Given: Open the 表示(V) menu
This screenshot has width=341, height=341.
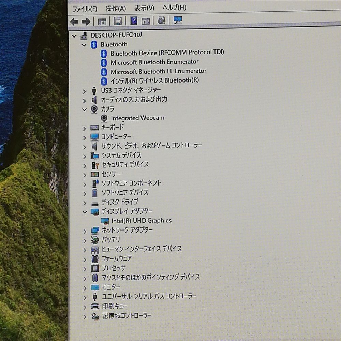Looking at the screenshot, I should pos(144,8).
